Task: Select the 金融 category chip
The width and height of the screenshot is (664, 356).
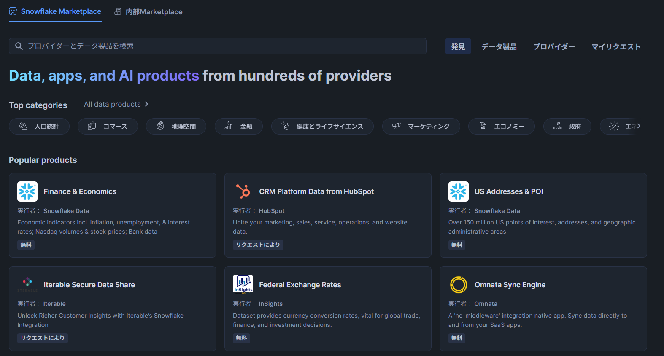Action: (239, 126)
